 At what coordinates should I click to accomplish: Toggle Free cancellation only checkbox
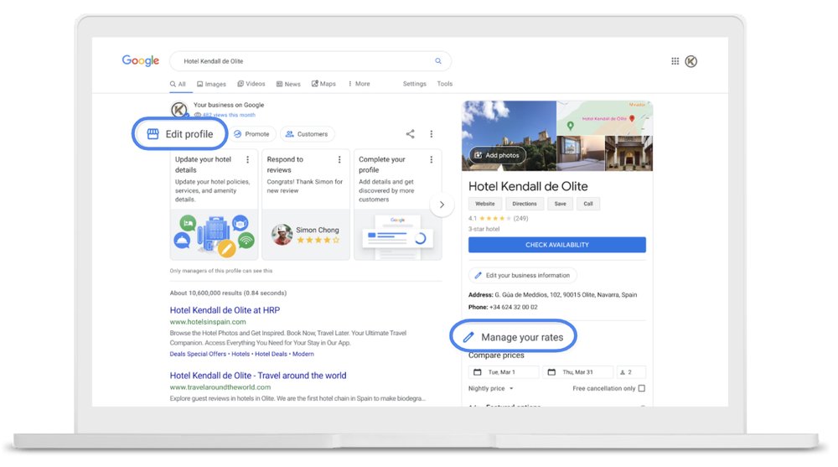point(641,388)
